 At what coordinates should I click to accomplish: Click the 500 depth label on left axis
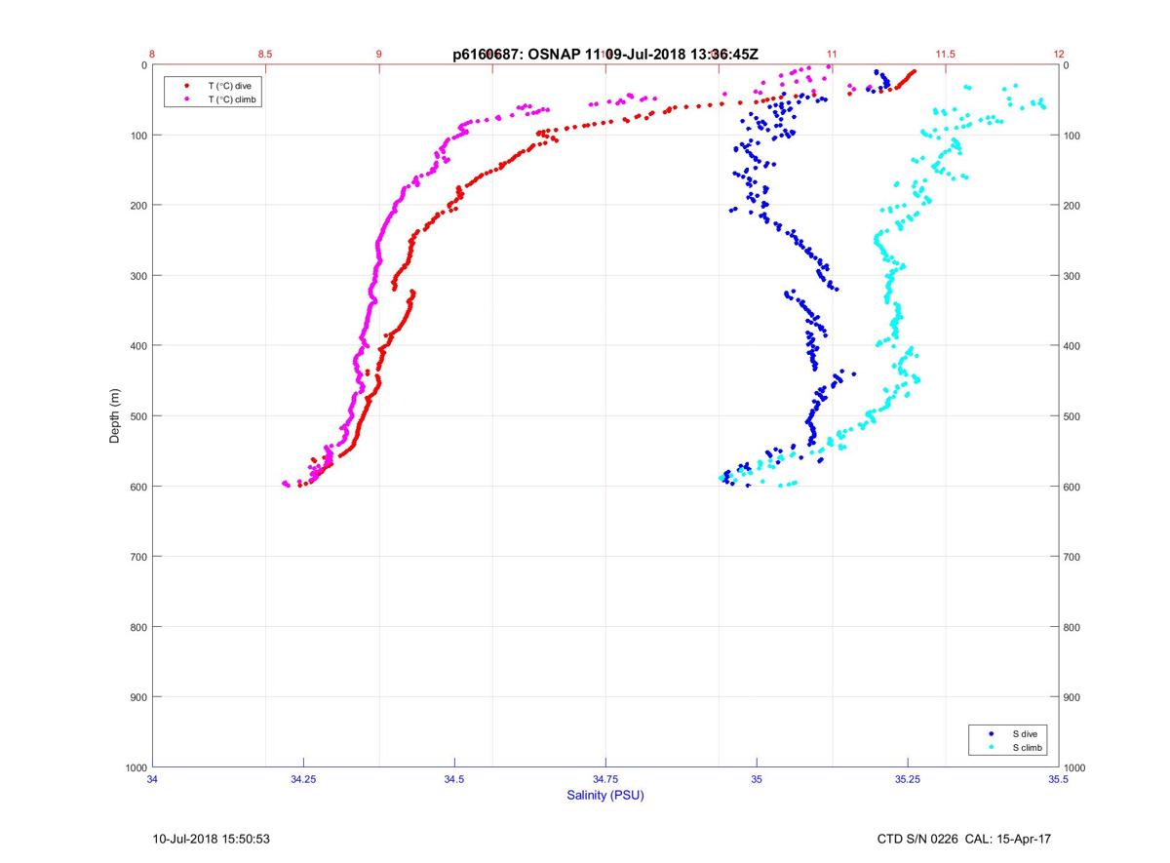click(x=137, y=416)
